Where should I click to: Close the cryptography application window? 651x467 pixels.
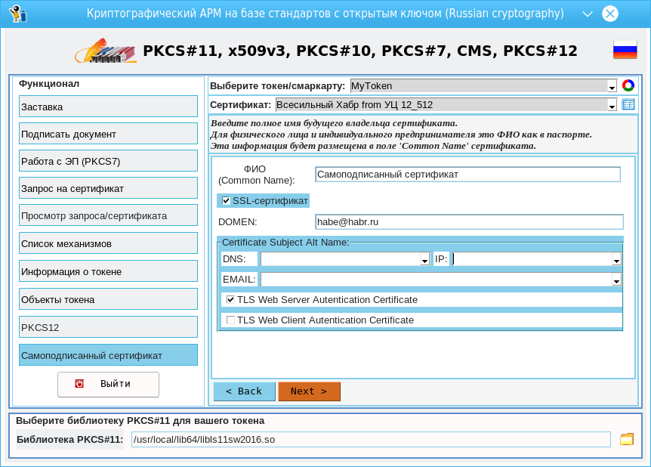pos(610,14)
